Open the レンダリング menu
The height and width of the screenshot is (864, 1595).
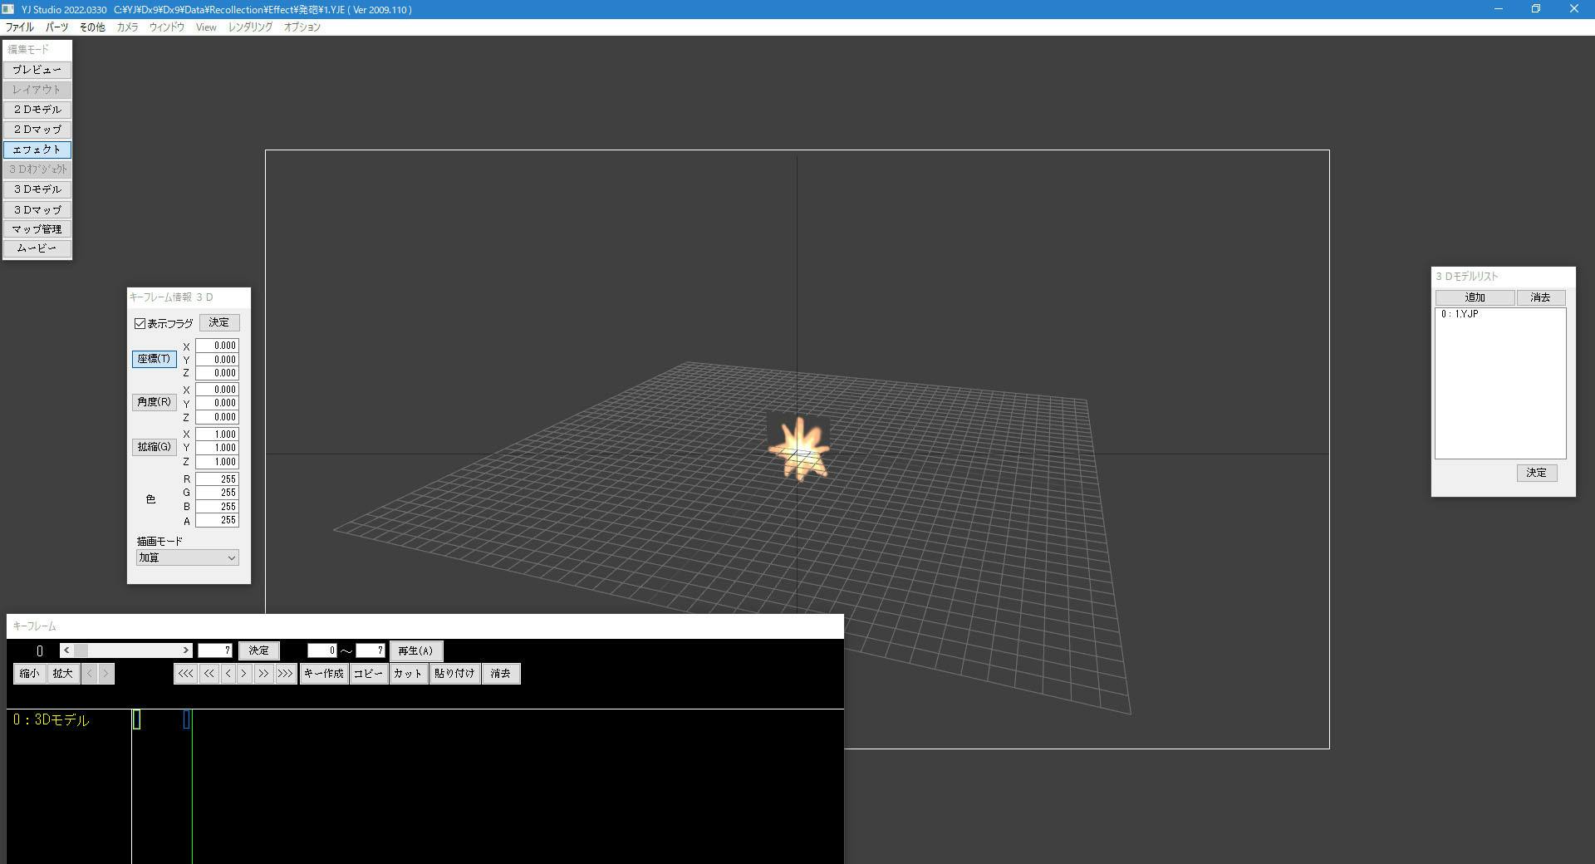tap(250, 27)
